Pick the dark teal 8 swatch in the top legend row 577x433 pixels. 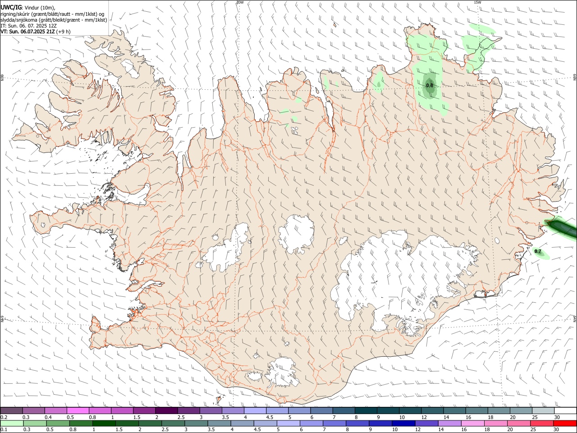click(366, 410)
